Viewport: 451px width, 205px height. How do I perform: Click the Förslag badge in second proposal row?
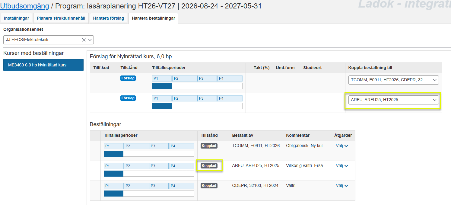(x=128, y=98)
